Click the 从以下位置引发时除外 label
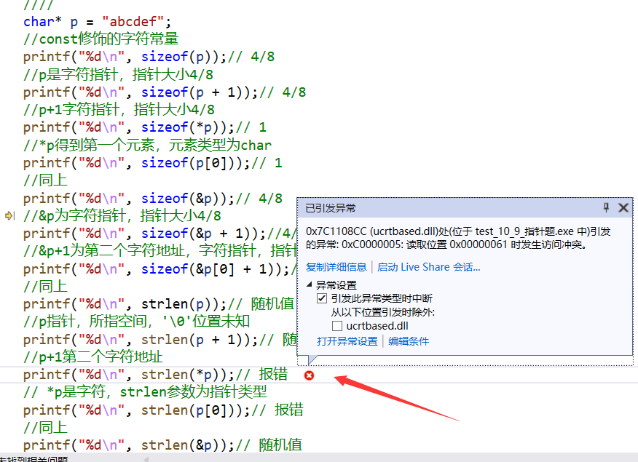The width and height of the screenshot is (638, 462). point(383,312)
